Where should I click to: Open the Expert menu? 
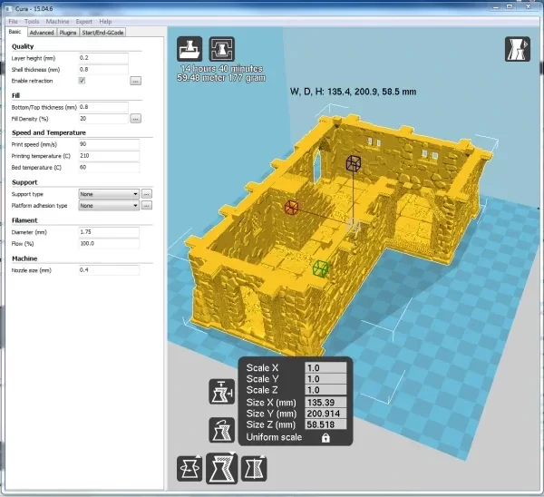coord(84,22)
